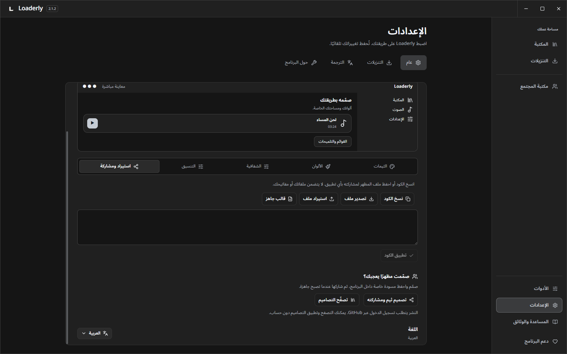Click الإعدادات sliders icon in preview

[410, 119]
